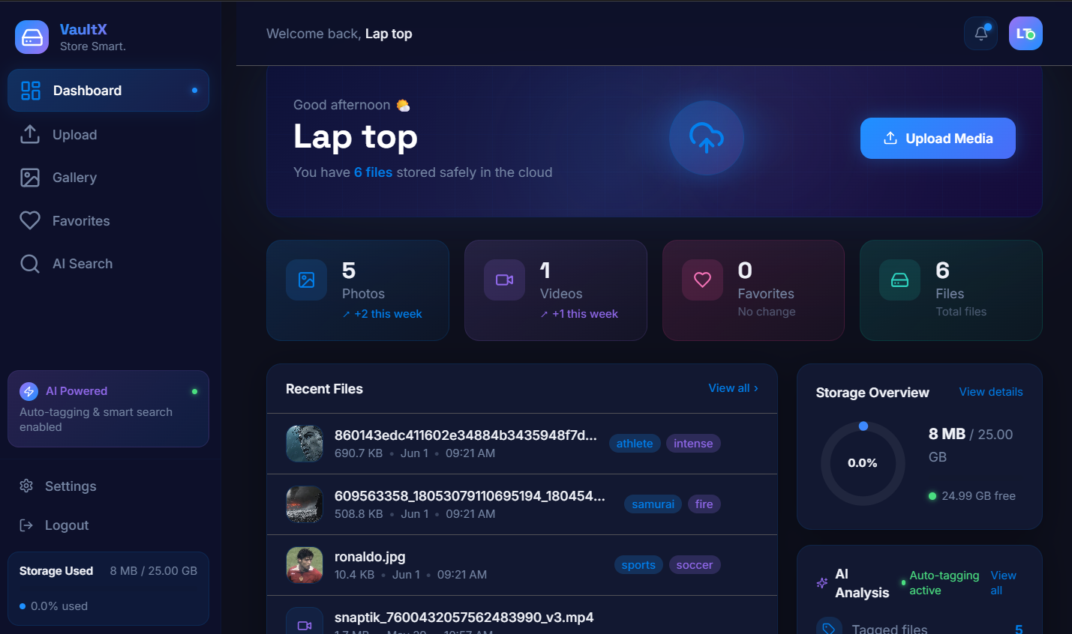The width and height of the screenshot is (1072, 634).
Task: Click the AI Analysis sparkle icon
Action: [822, 583]
